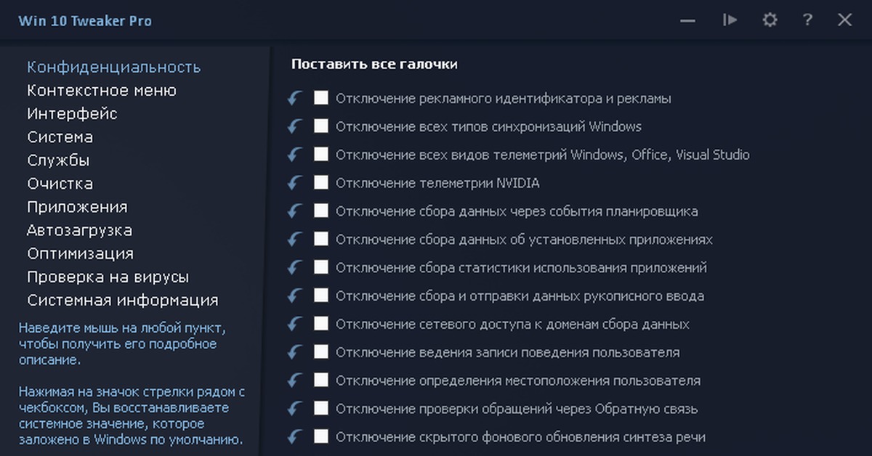Enable скрытого фонового обновления синтеза речи
This screenshot has height=456, width=872.
pyautogui.click(x=321, y=437)
